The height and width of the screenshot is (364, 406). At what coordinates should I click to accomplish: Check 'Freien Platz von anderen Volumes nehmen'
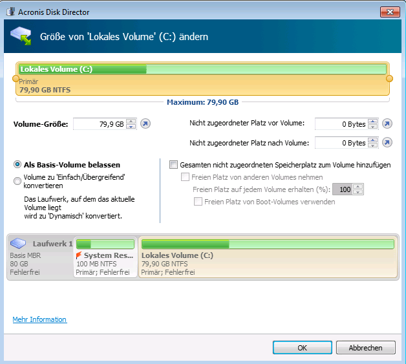[185, 177]
